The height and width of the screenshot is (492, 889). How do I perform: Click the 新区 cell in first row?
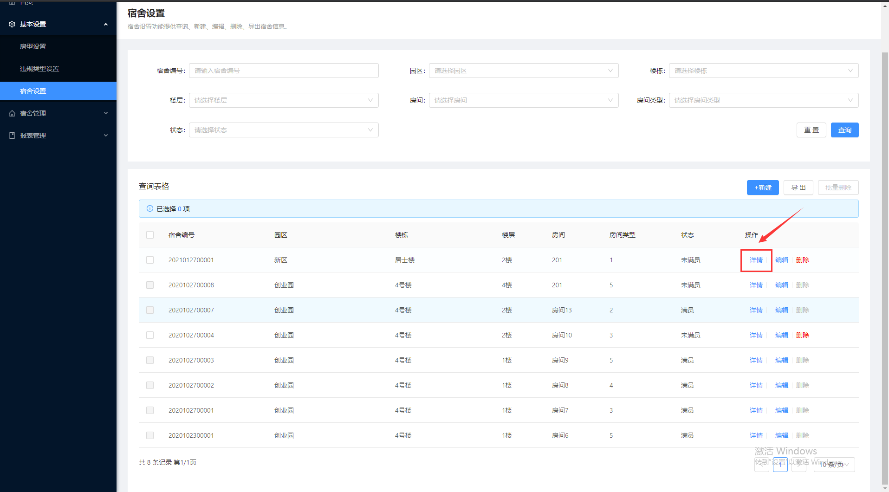pos(281,260)
